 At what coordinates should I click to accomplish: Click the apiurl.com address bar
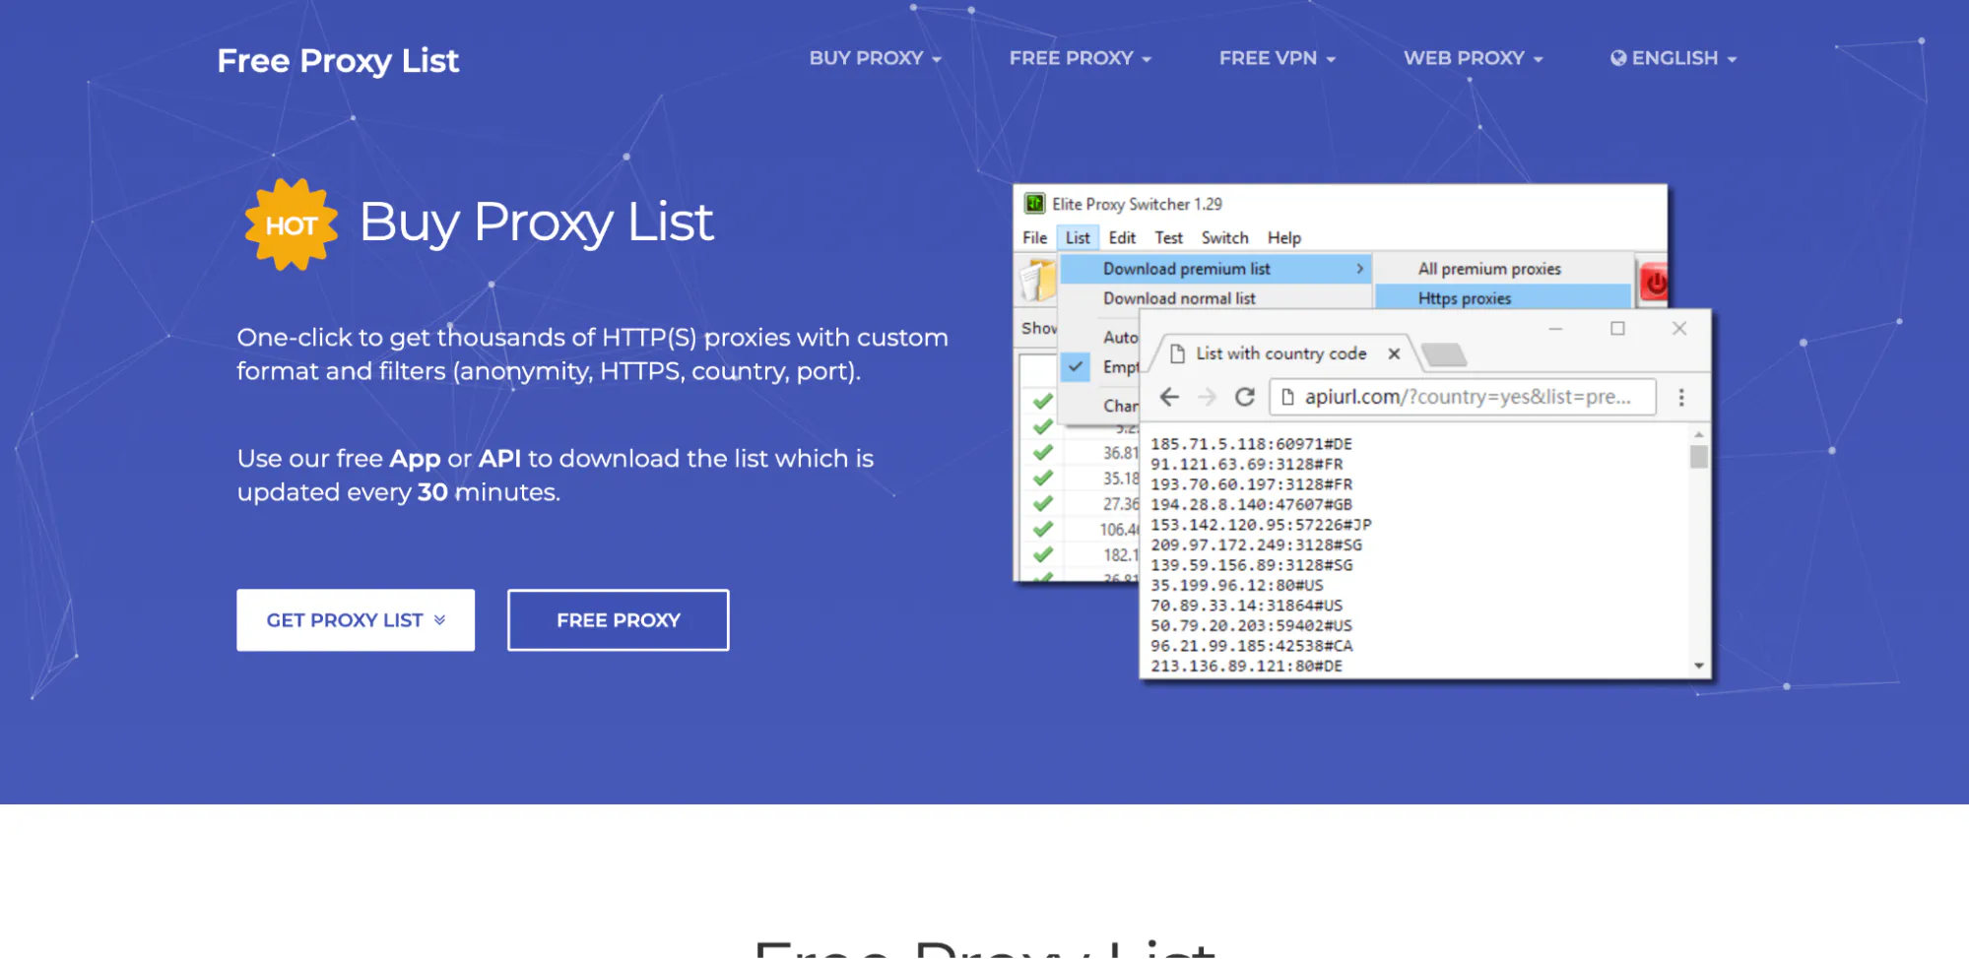(1463, 397)
